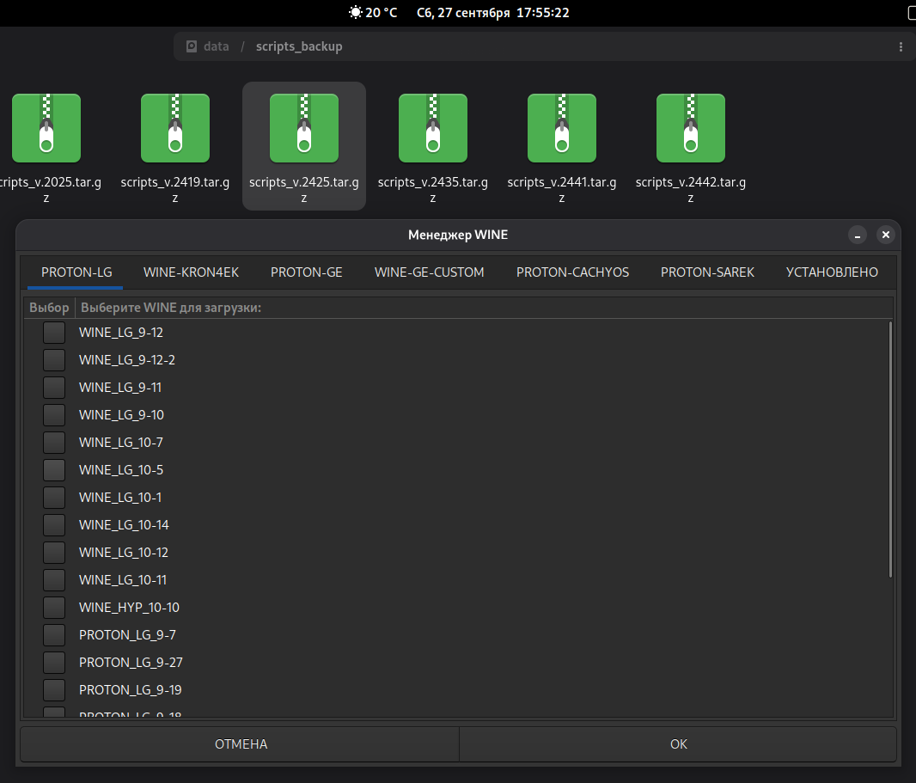Select the scripts_v.2425.tar.gz archive file
This screenshot has width=916, height=783.
(x=304, y=128)
